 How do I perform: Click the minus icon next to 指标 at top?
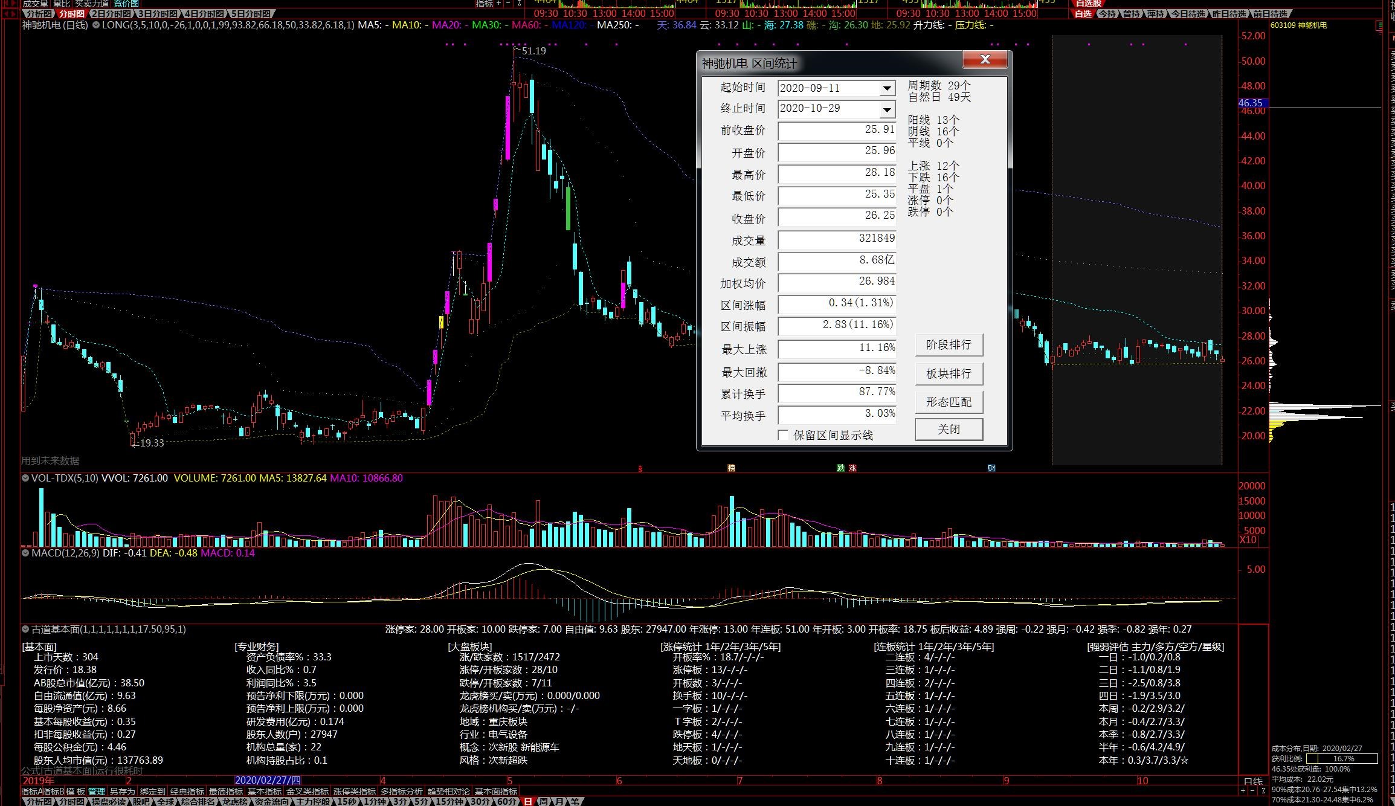509,4
